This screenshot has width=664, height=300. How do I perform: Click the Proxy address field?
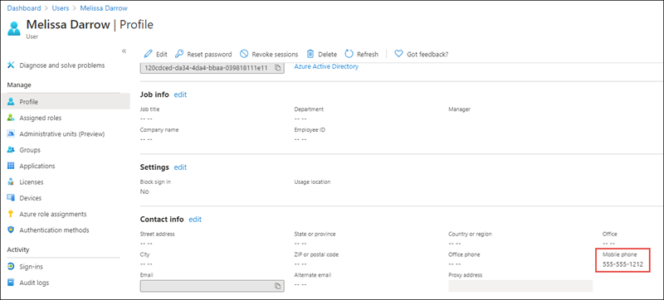coord(520,286)
